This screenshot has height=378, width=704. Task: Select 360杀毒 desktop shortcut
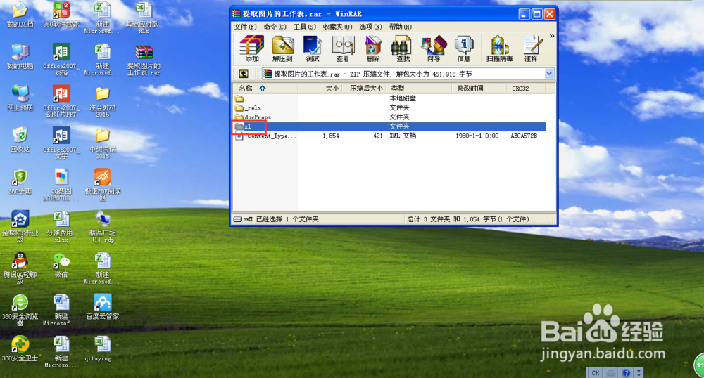coord(20,182)
